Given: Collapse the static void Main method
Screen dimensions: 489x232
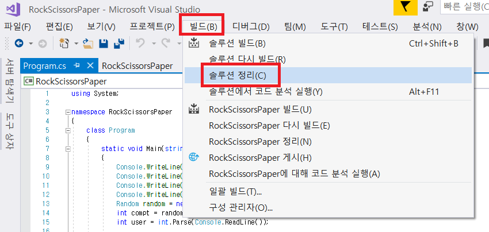Looking at the screenshot, I should [68, 149].
